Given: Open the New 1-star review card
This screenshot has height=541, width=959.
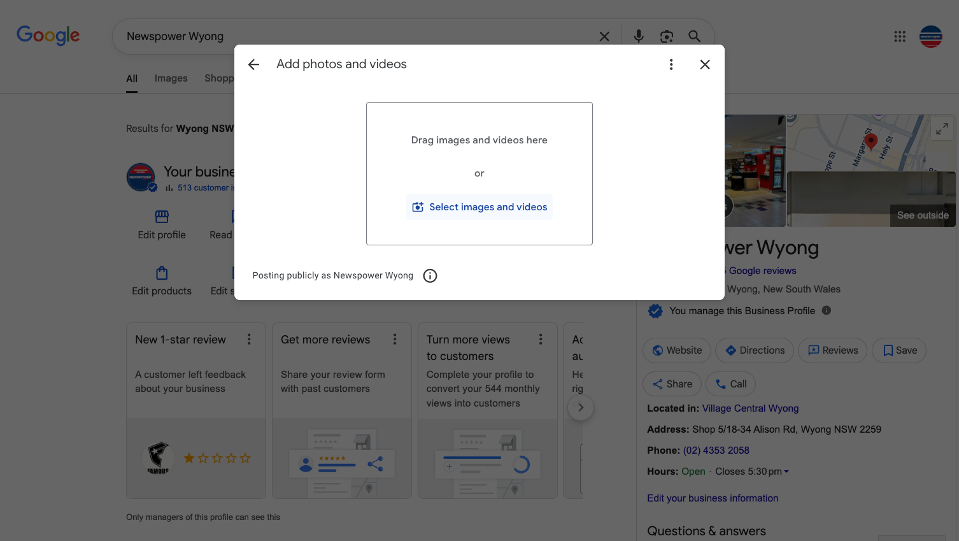Looking at the screenshot, I should [196, 410].
